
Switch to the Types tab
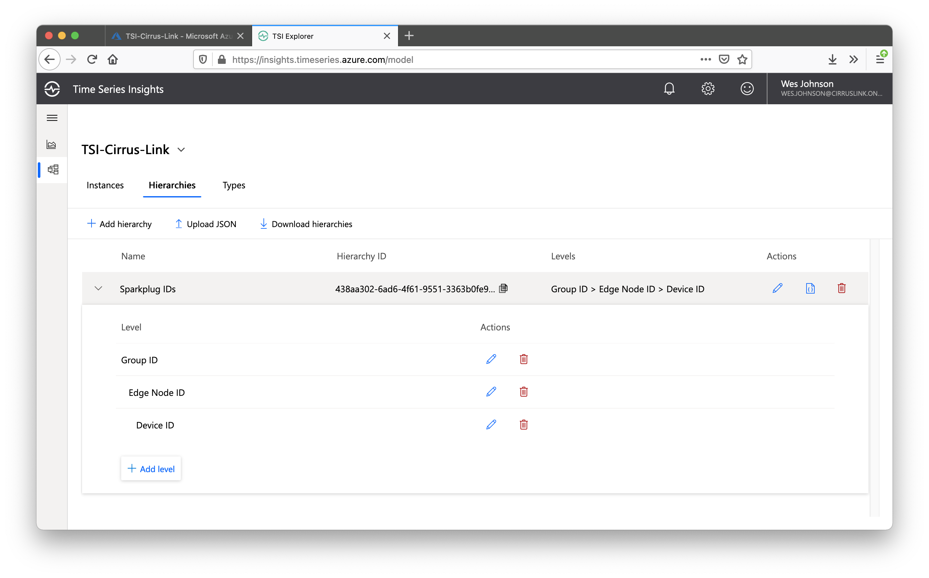coord(234,185)
